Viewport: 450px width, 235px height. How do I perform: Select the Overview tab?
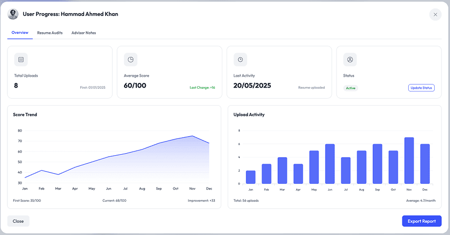(20, 33)
